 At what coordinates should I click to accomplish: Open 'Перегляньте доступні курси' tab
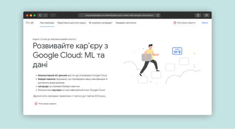(71, 23)
